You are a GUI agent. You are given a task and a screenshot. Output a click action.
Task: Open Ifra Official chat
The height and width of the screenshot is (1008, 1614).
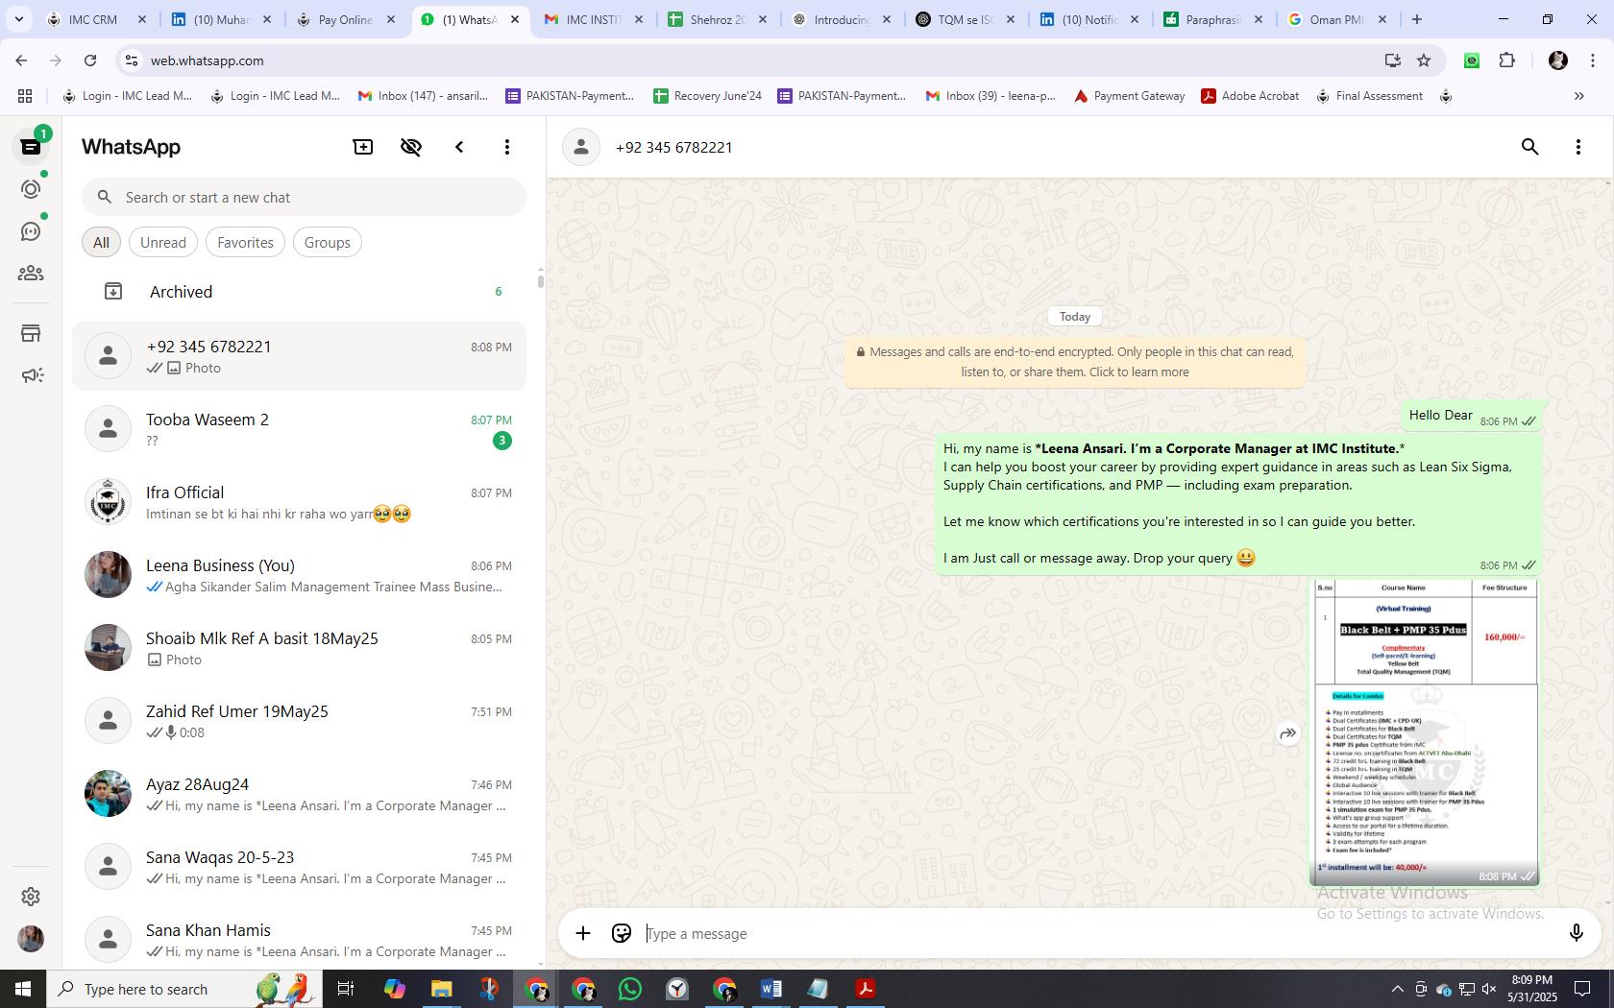point(300,502)
